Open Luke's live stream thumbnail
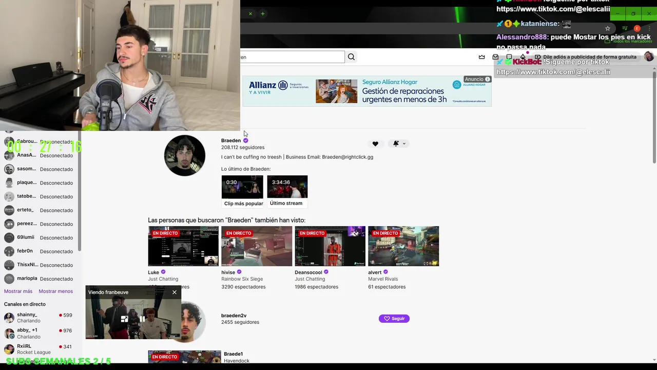 [x=183, y=246]
